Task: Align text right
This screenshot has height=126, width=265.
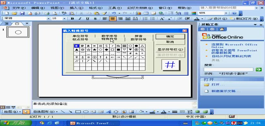Action: (120, 19)
